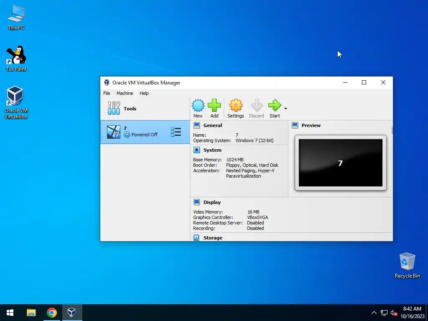Open the Machine menu

(125, 93)
